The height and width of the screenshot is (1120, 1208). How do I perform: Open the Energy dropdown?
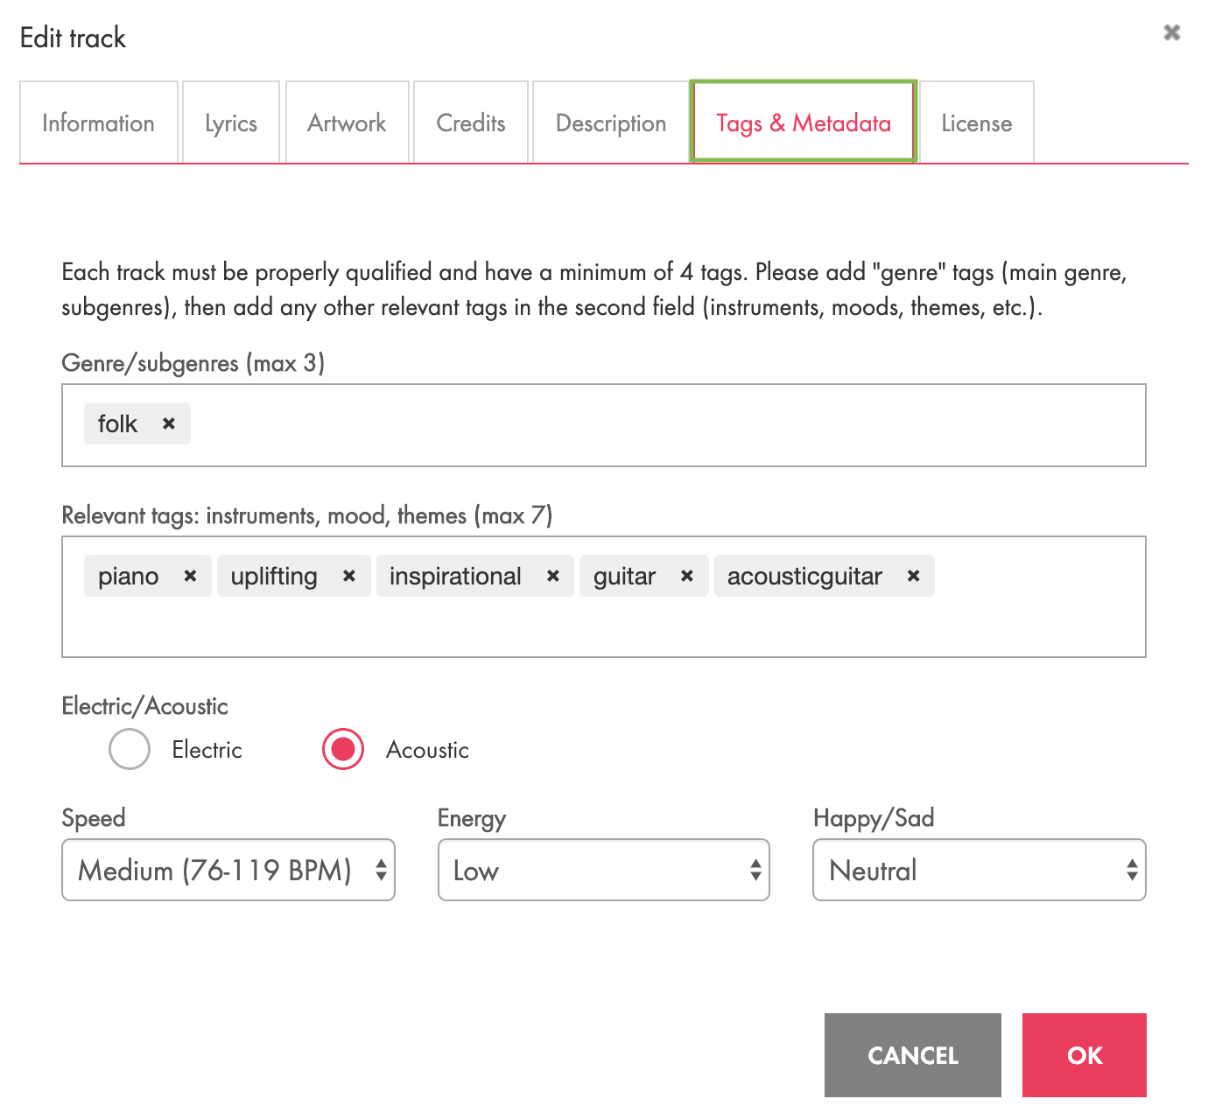click(604, 870)
